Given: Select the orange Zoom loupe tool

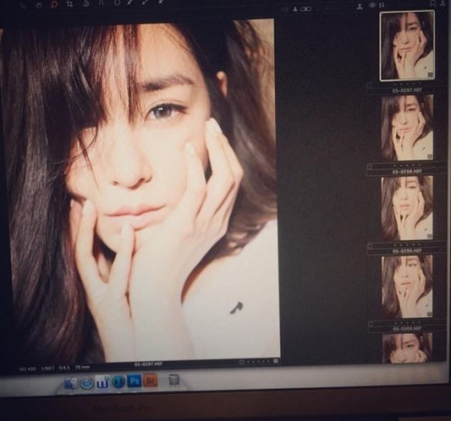Looking at the screenshot, I should click(54, 5).
